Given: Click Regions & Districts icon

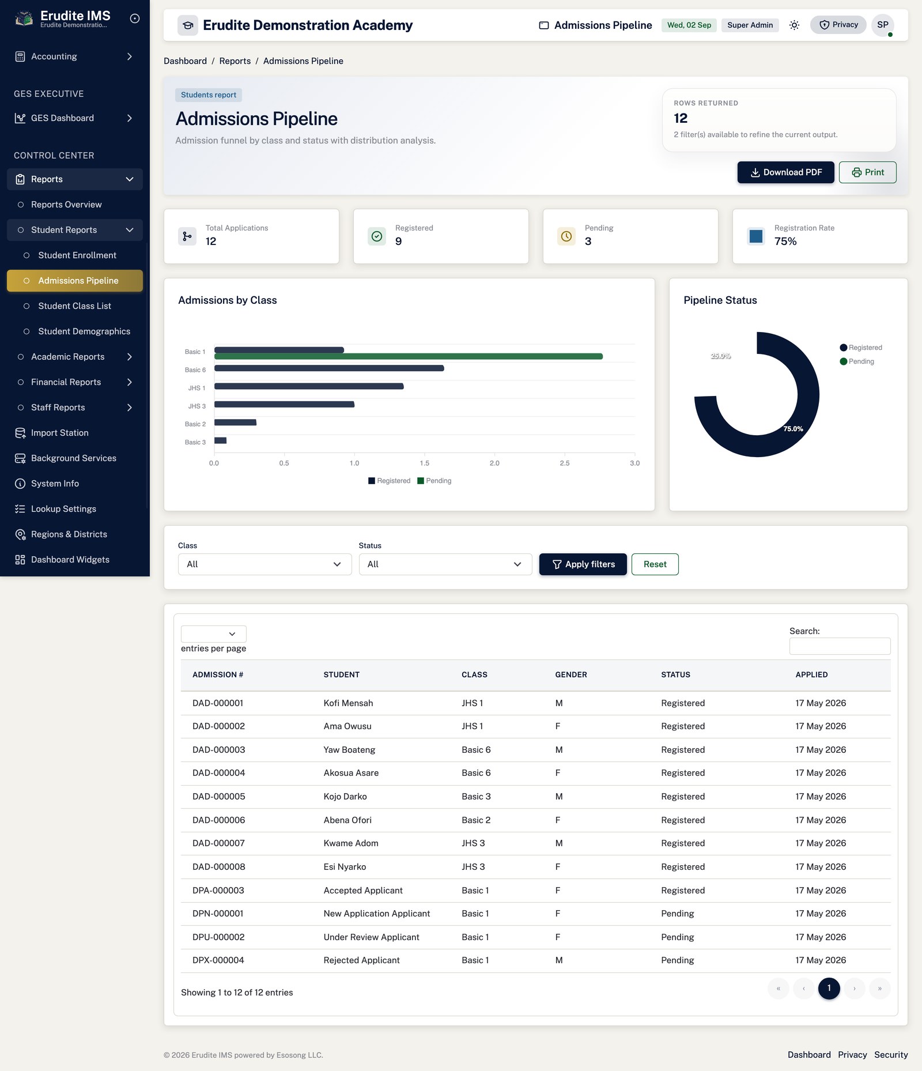Looking at the screenshot, I should point(20,534).
